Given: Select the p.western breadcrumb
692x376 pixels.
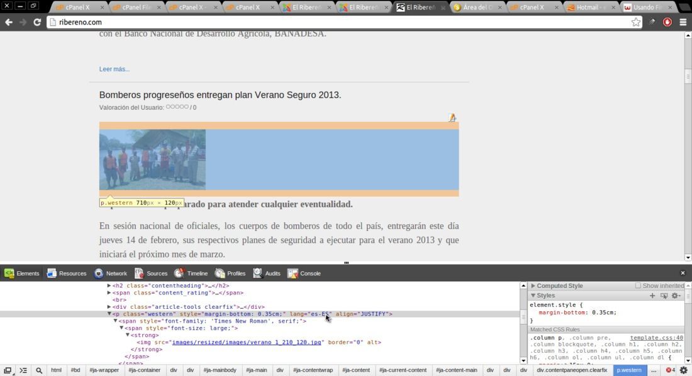Looking at the screenshot, I should click(x=629, y=370).
